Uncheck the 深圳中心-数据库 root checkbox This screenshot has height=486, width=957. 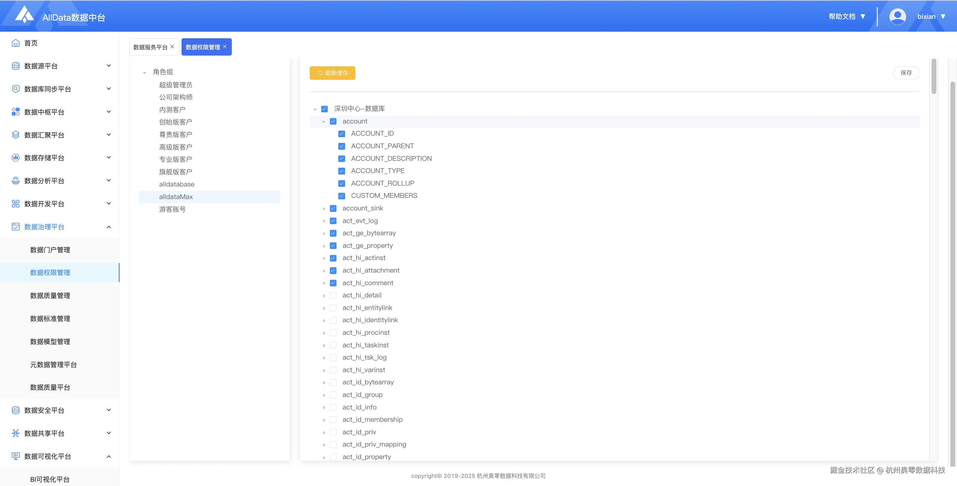click(324, 109)
